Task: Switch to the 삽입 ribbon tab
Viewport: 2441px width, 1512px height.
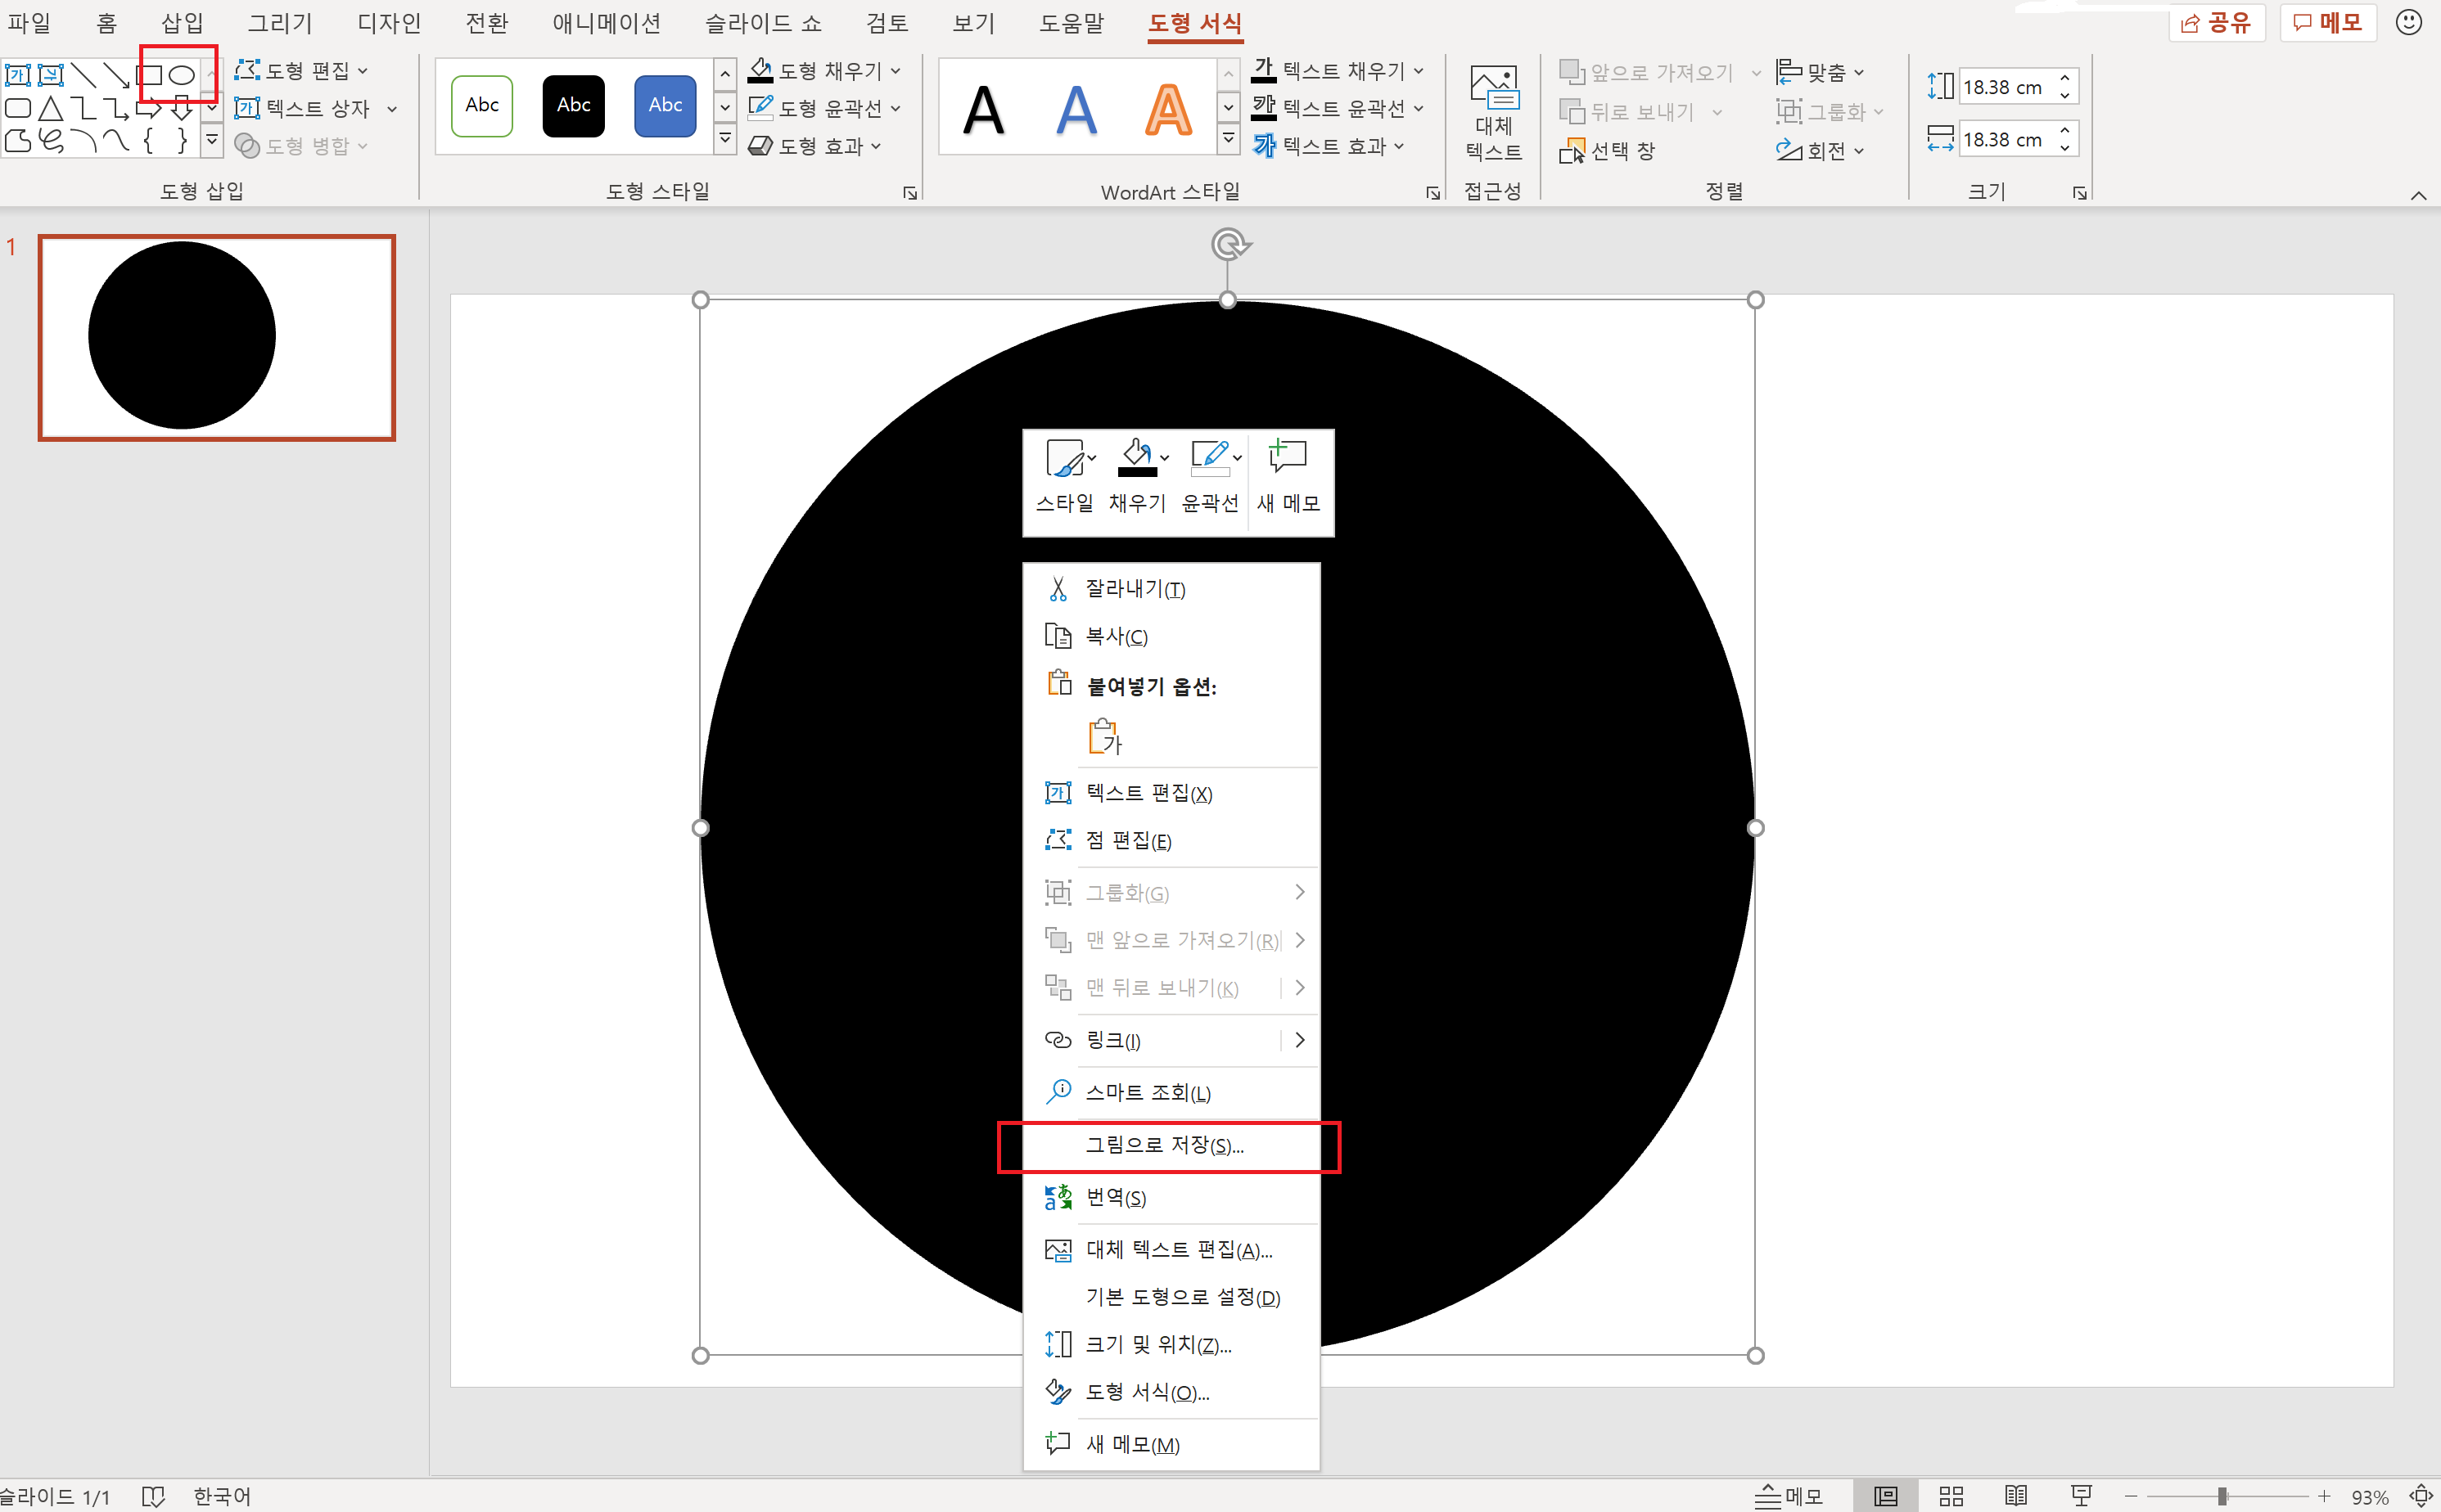Action: (x=182, y=22)
